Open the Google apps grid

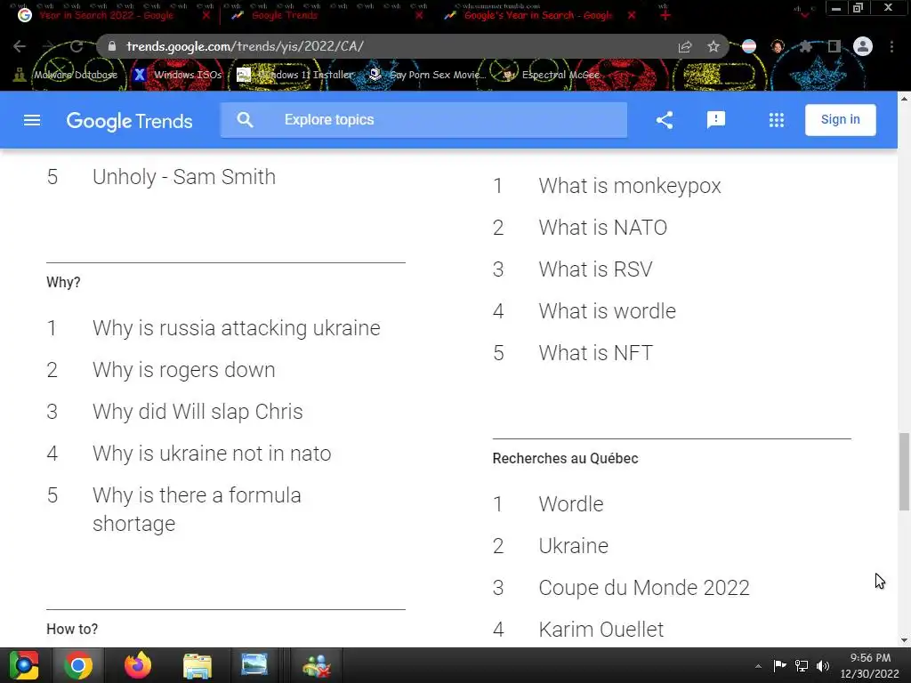point(776,120)
